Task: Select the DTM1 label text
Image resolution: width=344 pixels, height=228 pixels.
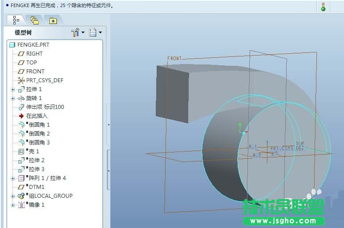Action: [36, 187]
